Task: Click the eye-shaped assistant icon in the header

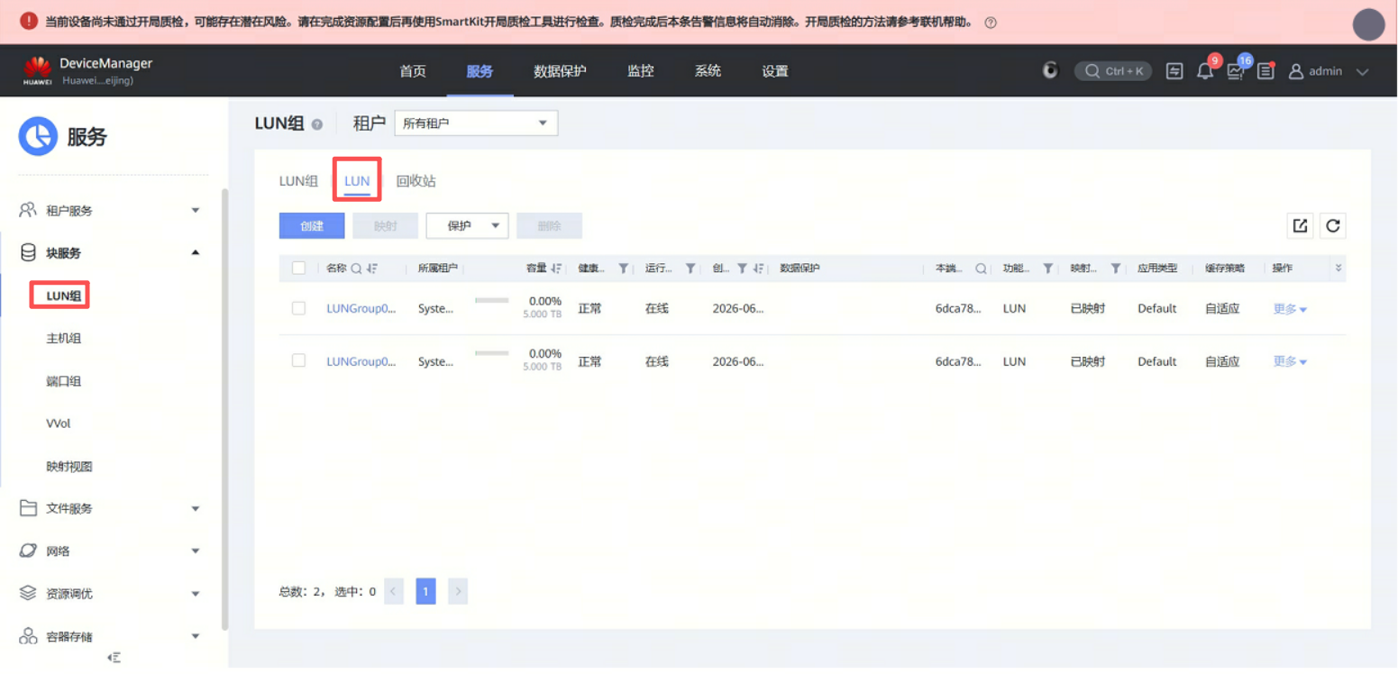Action: point(1050,70)
